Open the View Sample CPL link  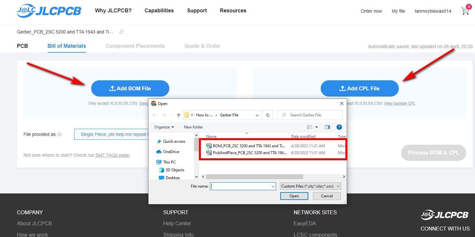(x=400, y=103)
